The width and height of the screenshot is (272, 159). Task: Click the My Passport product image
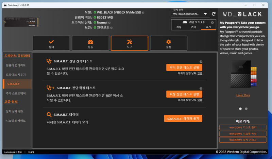(243, 74)
